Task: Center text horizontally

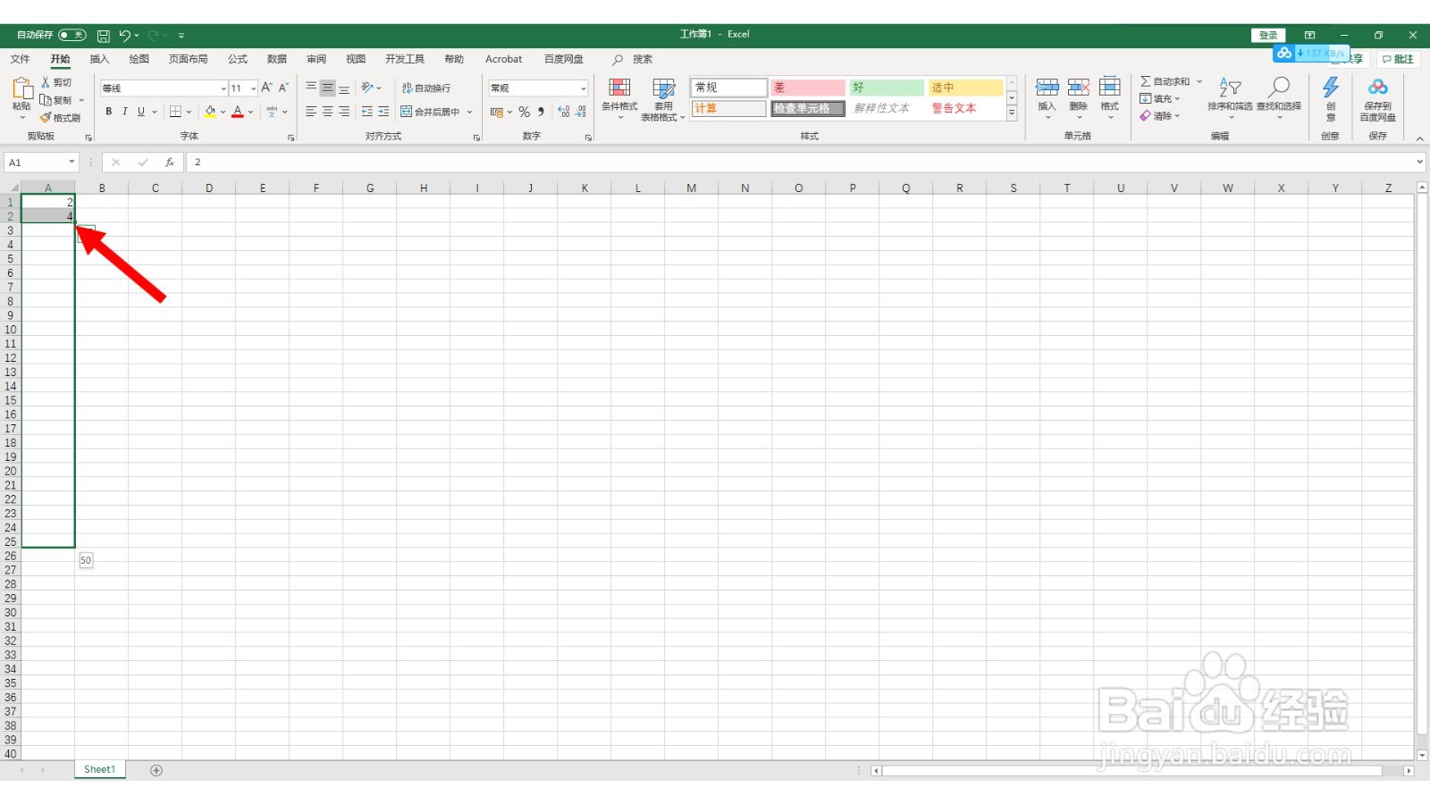Action: tap(327, 112)
